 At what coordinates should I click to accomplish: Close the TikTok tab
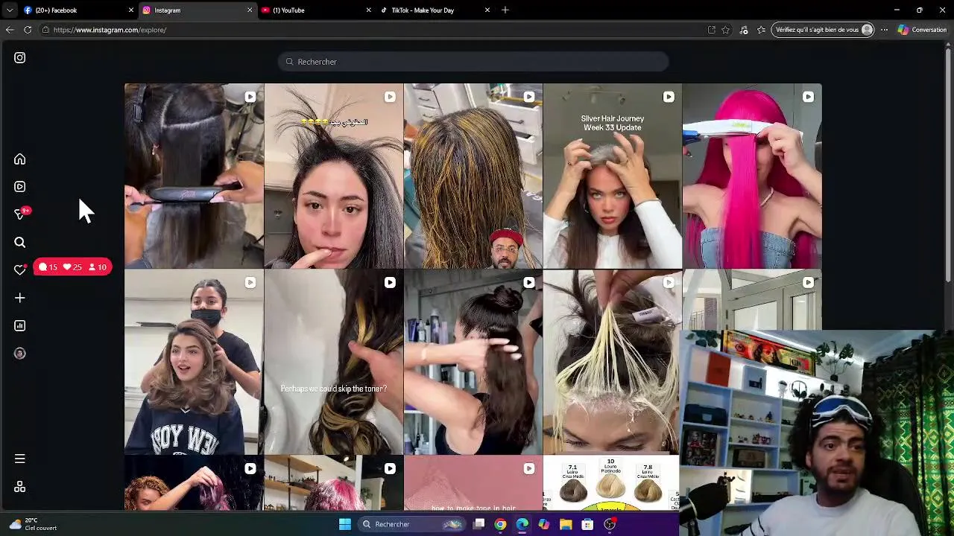(487, 10)
